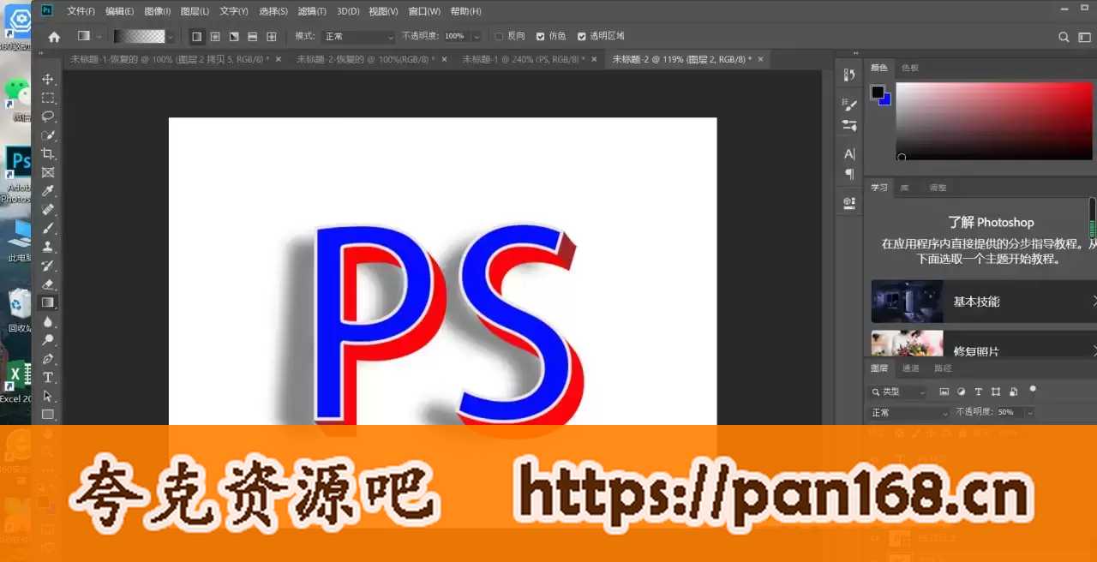
Task: Select the Move tool
Action: 48,80
